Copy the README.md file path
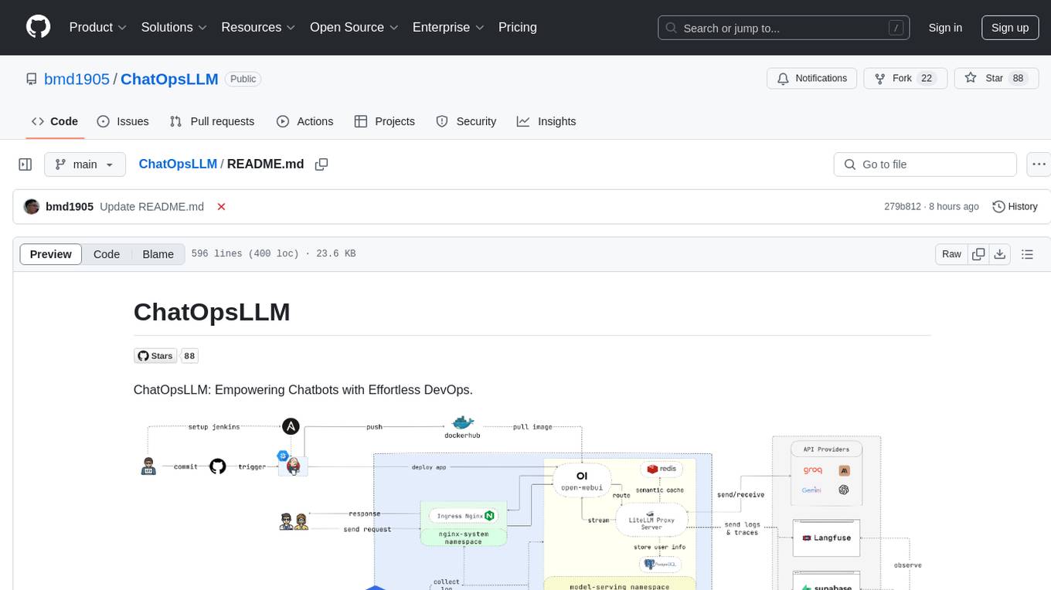 [321, 164]
